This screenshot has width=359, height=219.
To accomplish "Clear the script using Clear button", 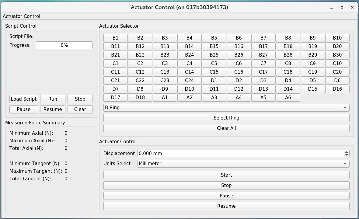I will [x=80, y=109].
